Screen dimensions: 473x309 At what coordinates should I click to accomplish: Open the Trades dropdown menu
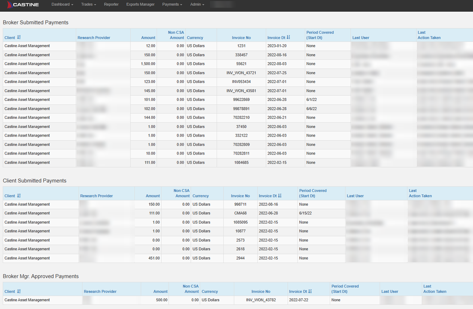pos(88,5)
